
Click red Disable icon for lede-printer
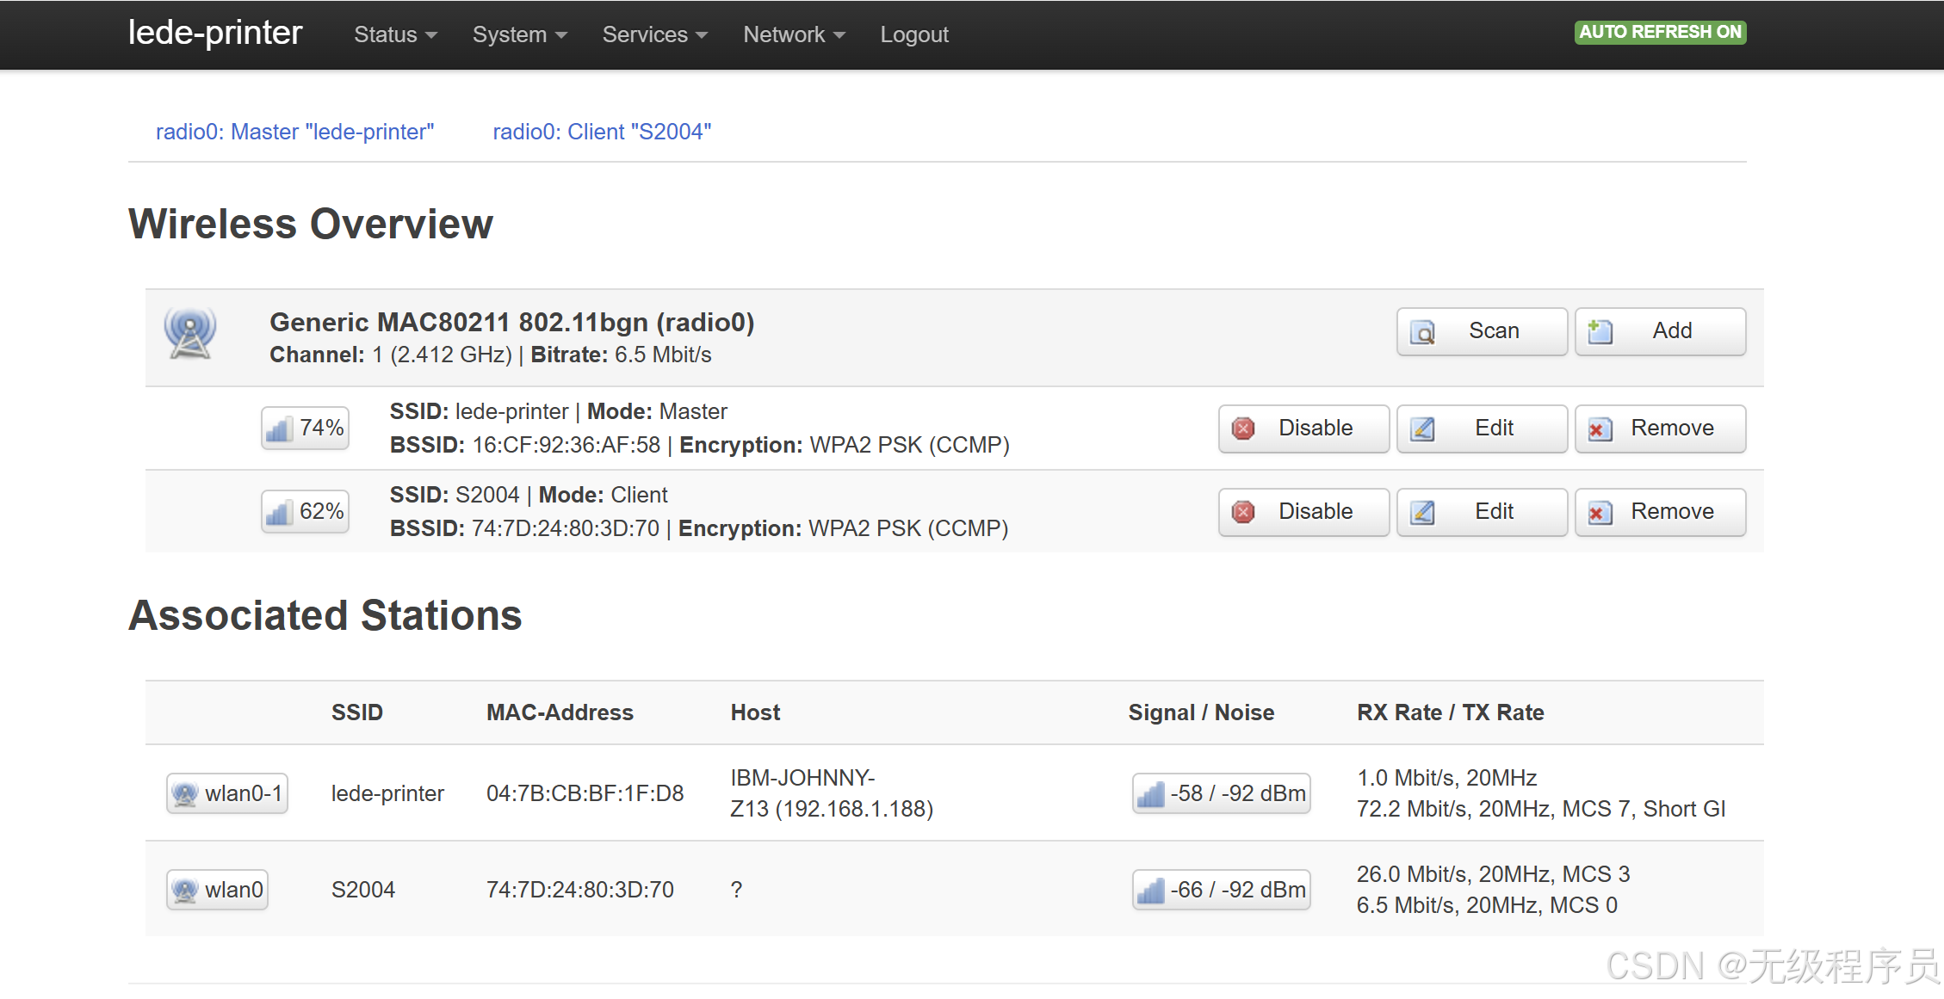(1243, 429)
